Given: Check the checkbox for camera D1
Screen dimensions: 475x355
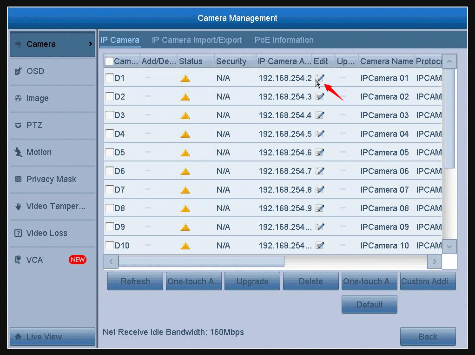Looking at the screenshot, I should tap(110, 78).
